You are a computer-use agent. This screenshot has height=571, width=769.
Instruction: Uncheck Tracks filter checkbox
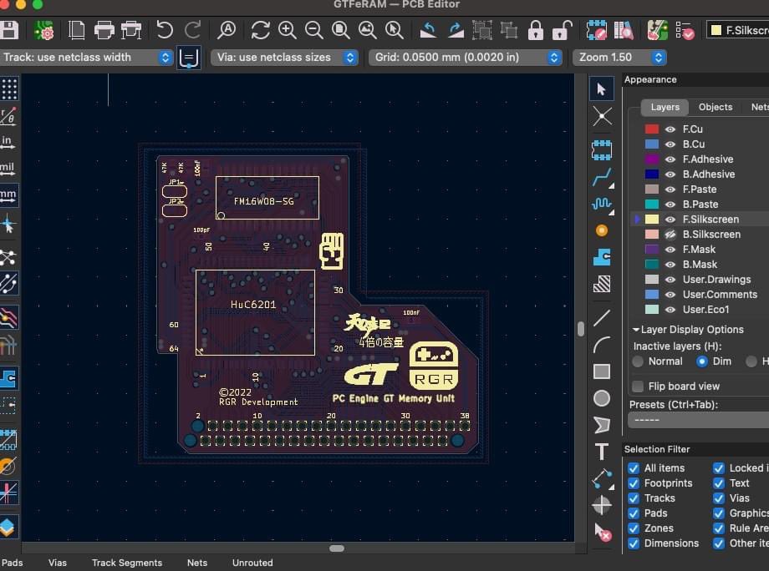[634, 498]
